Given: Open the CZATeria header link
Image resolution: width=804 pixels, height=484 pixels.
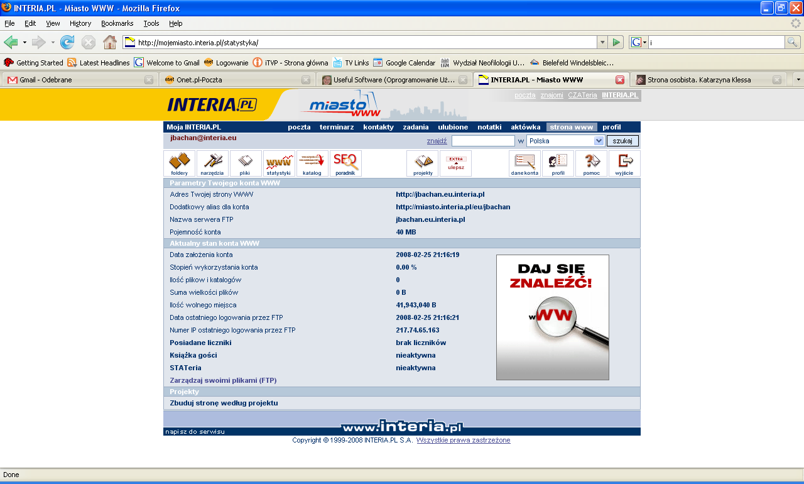Looking at the screenshot, I should [582, 96].
